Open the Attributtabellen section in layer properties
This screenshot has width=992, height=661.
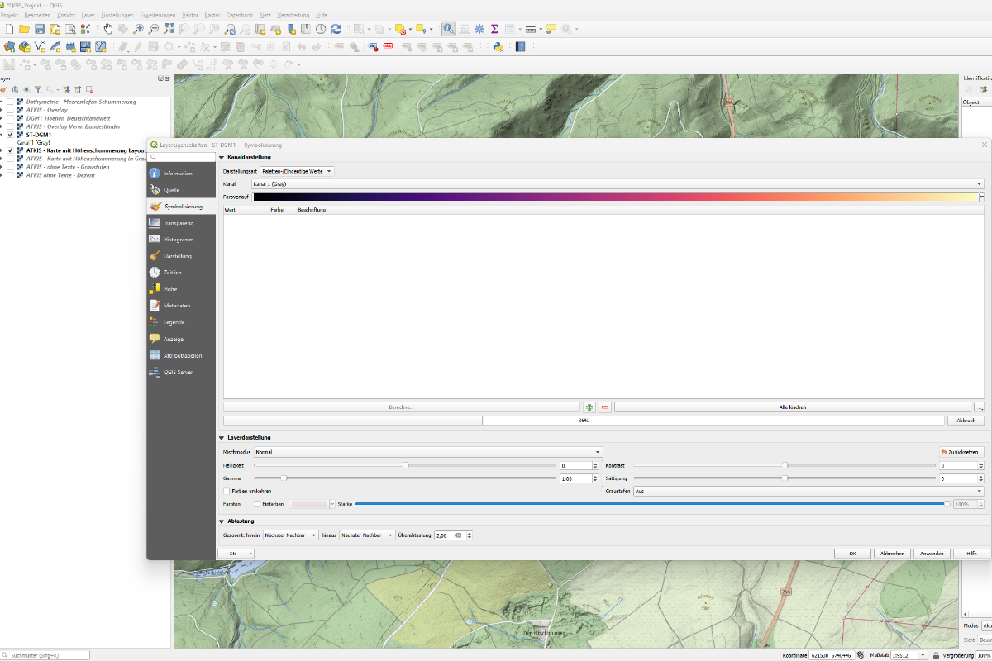(x=156, y=355)
